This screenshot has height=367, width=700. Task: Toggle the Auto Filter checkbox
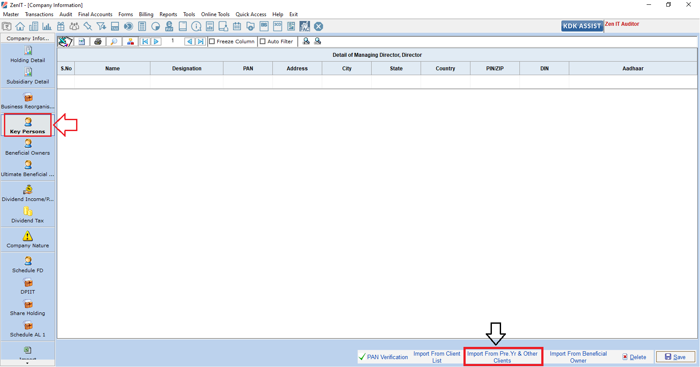pyautogui.click(x=263, y=42)
